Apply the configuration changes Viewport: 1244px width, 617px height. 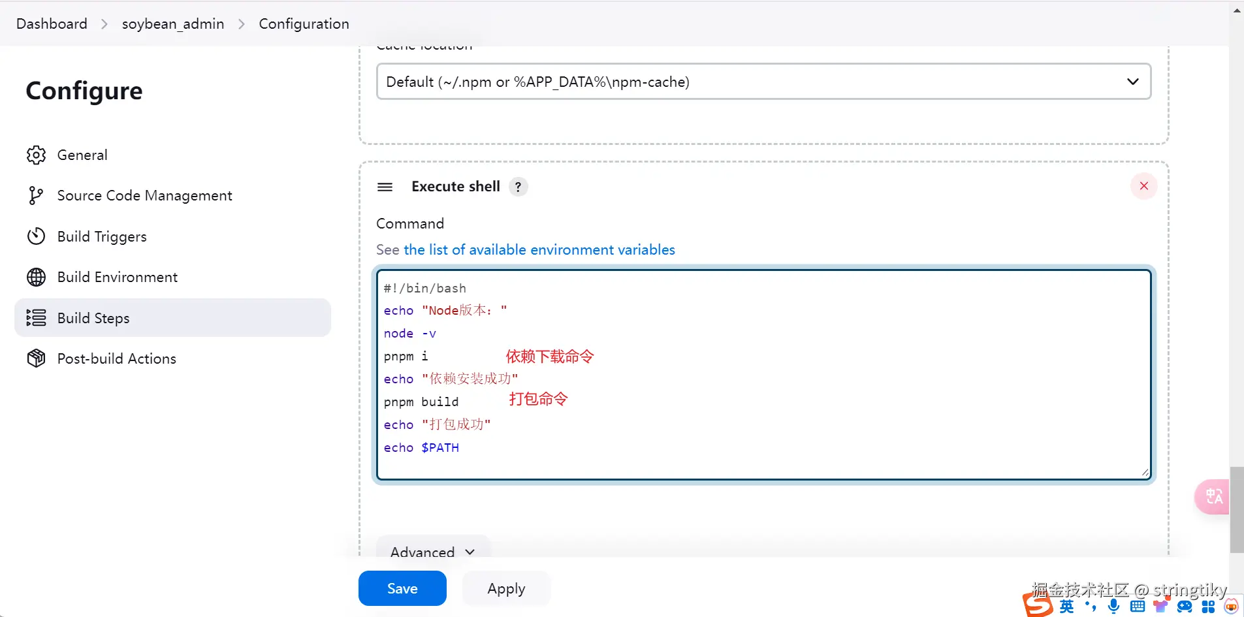(506, 588)
